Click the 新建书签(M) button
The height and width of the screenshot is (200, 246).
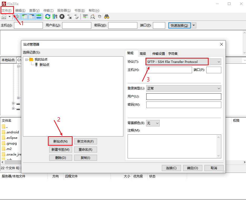pos(61,150)
